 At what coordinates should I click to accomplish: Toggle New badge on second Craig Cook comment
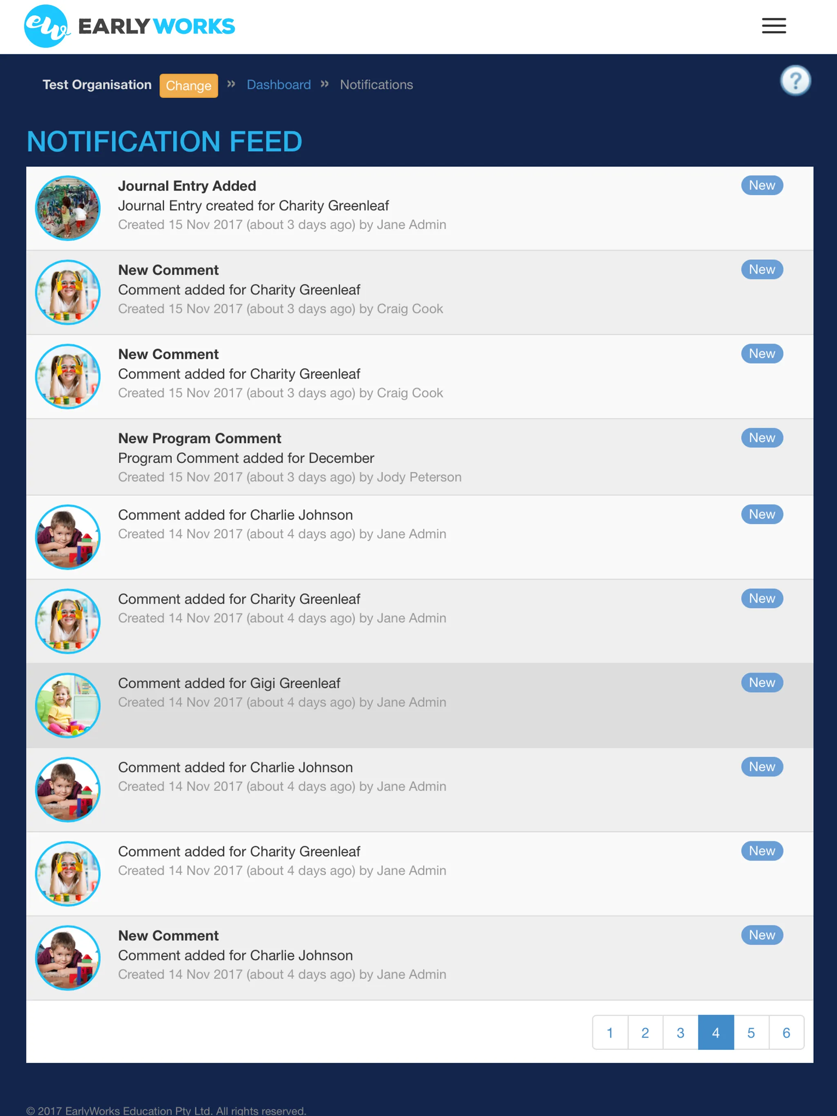coord(761,353)
